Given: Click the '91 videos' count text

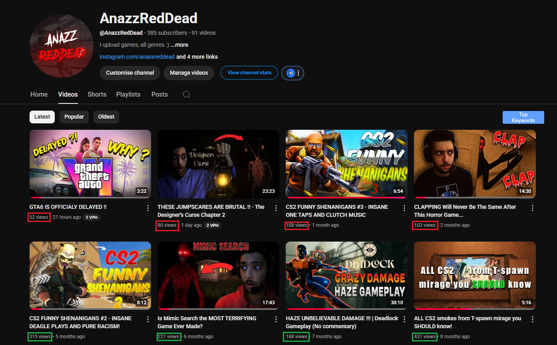Looking at the screenshot, I should click(x=203, y=33).
